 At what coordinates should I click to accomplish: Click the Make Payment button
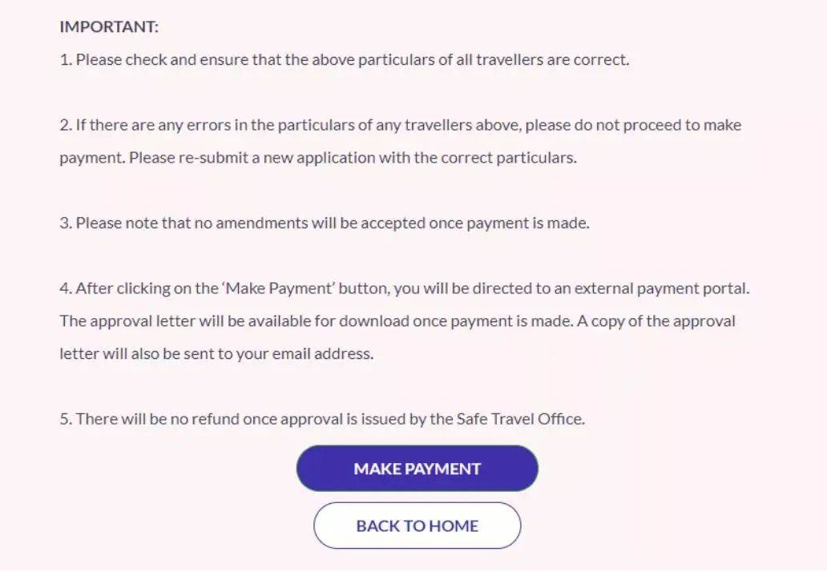point(417,469)
